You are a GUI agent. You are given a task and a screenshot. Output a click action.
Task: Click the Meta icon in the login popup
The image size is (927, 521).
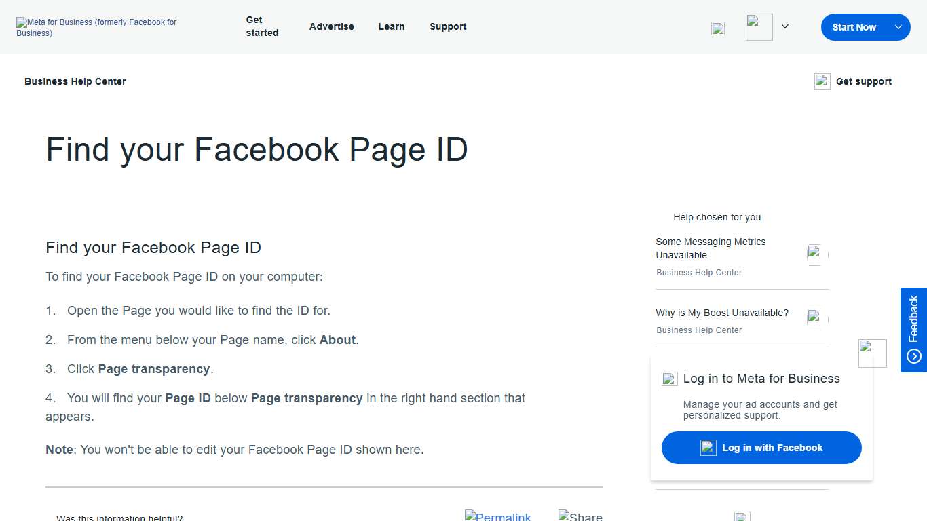point(669,379)
